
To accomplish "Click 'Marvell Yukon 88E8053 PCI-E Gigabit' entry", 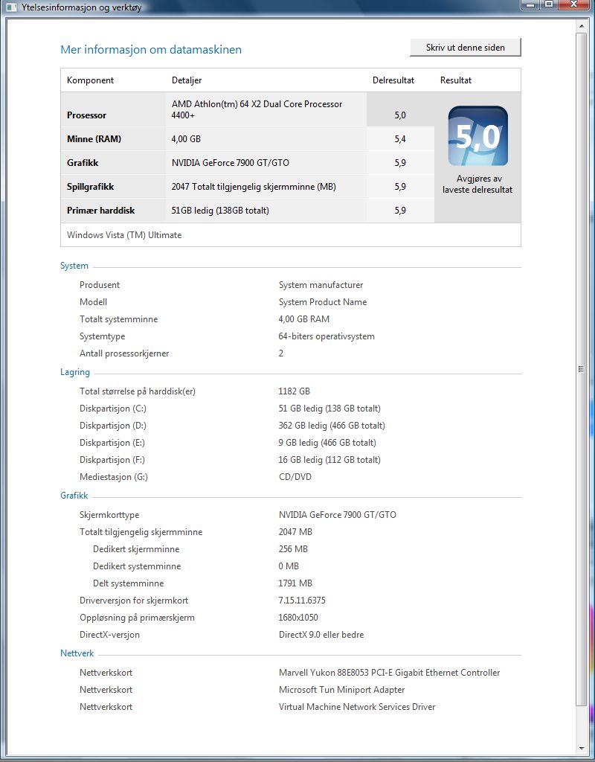I will click(x=390, y=673).
